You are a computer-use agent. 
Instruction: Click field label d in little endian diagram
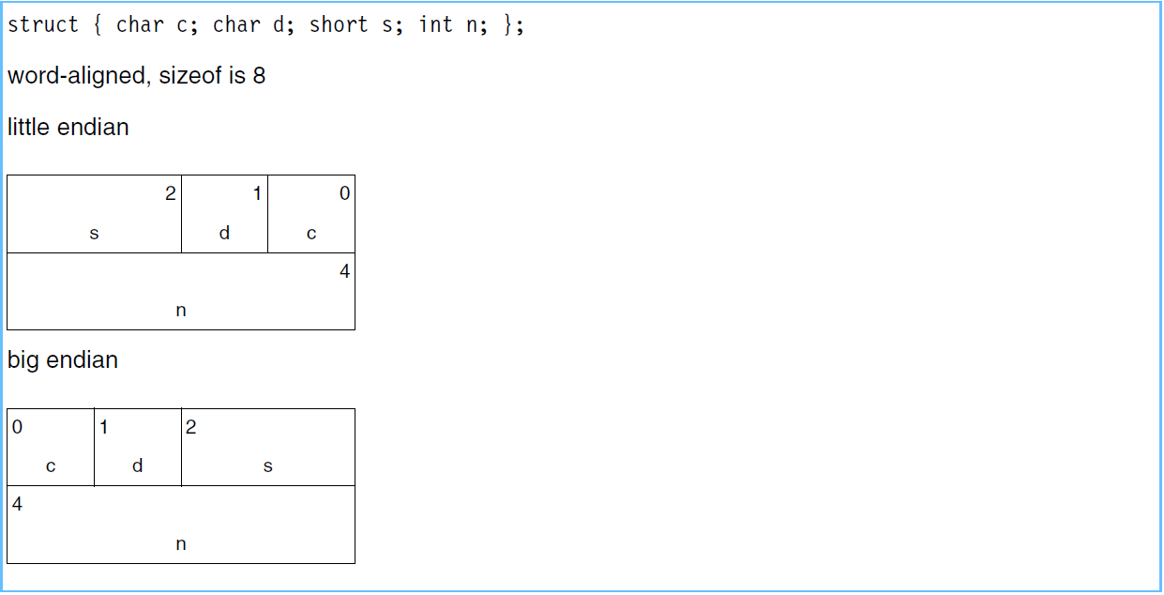click(x=224, y=234)
